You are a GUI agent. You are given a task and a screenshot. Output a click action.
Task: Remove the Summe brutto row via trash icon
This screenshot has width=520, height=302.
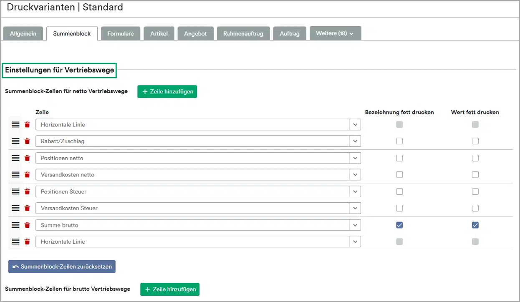click(27, 225)
